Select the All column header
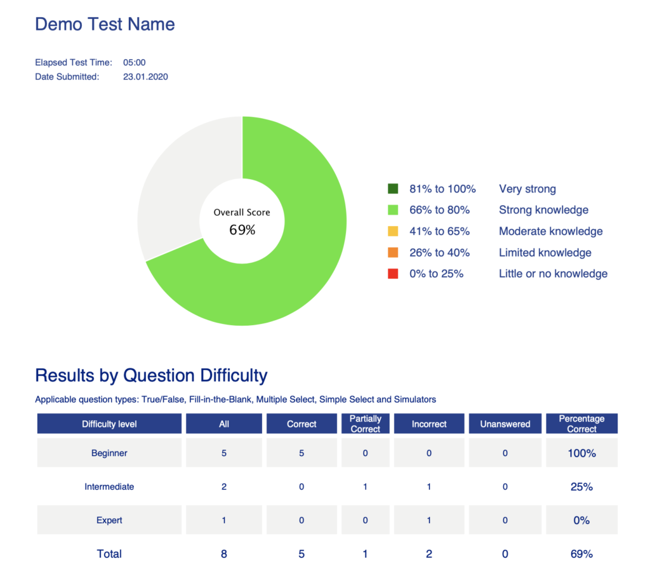 [x=224, y=424]
